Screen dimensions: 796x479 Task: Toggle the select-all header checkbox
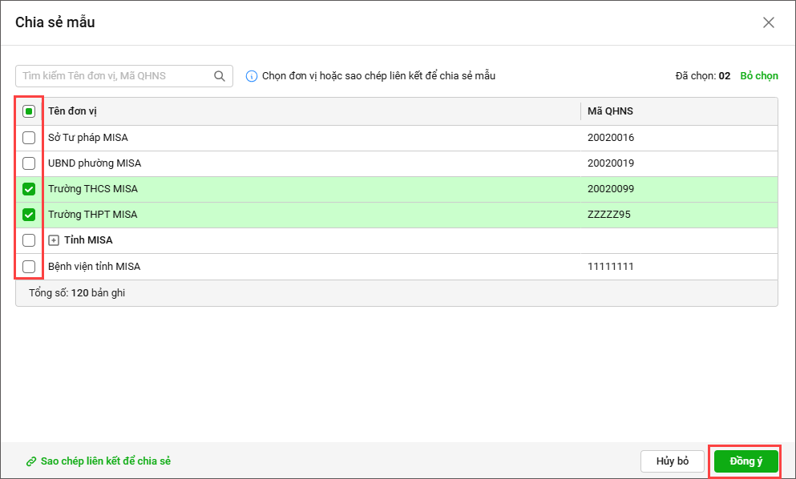coord(29,111)
